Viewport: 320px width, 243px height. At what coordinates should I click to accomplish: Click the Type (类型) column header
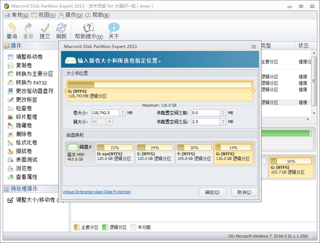coord(278,46)
